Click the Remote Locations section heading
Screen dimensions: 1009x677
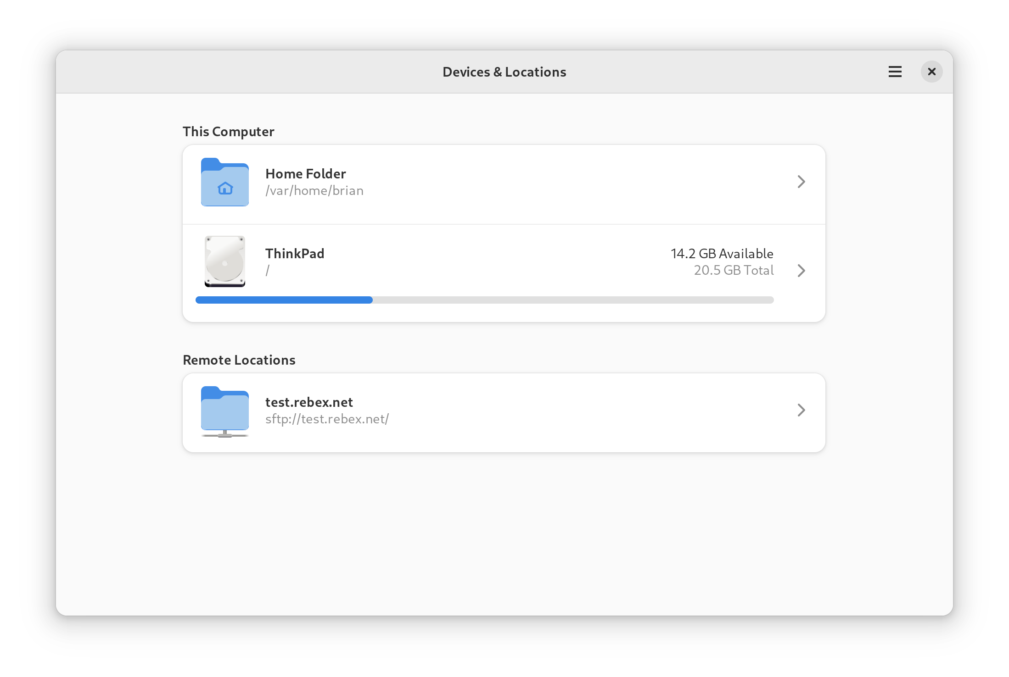[x=239, y=360]
